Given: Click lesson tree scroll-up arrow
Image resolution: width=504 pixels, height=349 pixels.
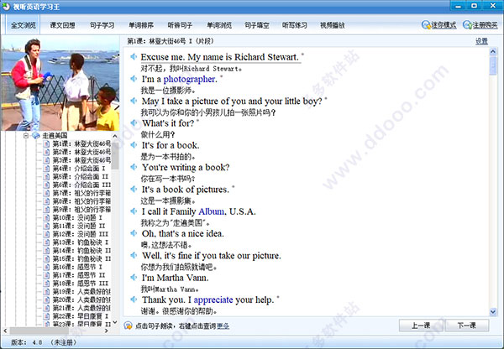Looking at the screenshot, I should click(x=115, y=136).
